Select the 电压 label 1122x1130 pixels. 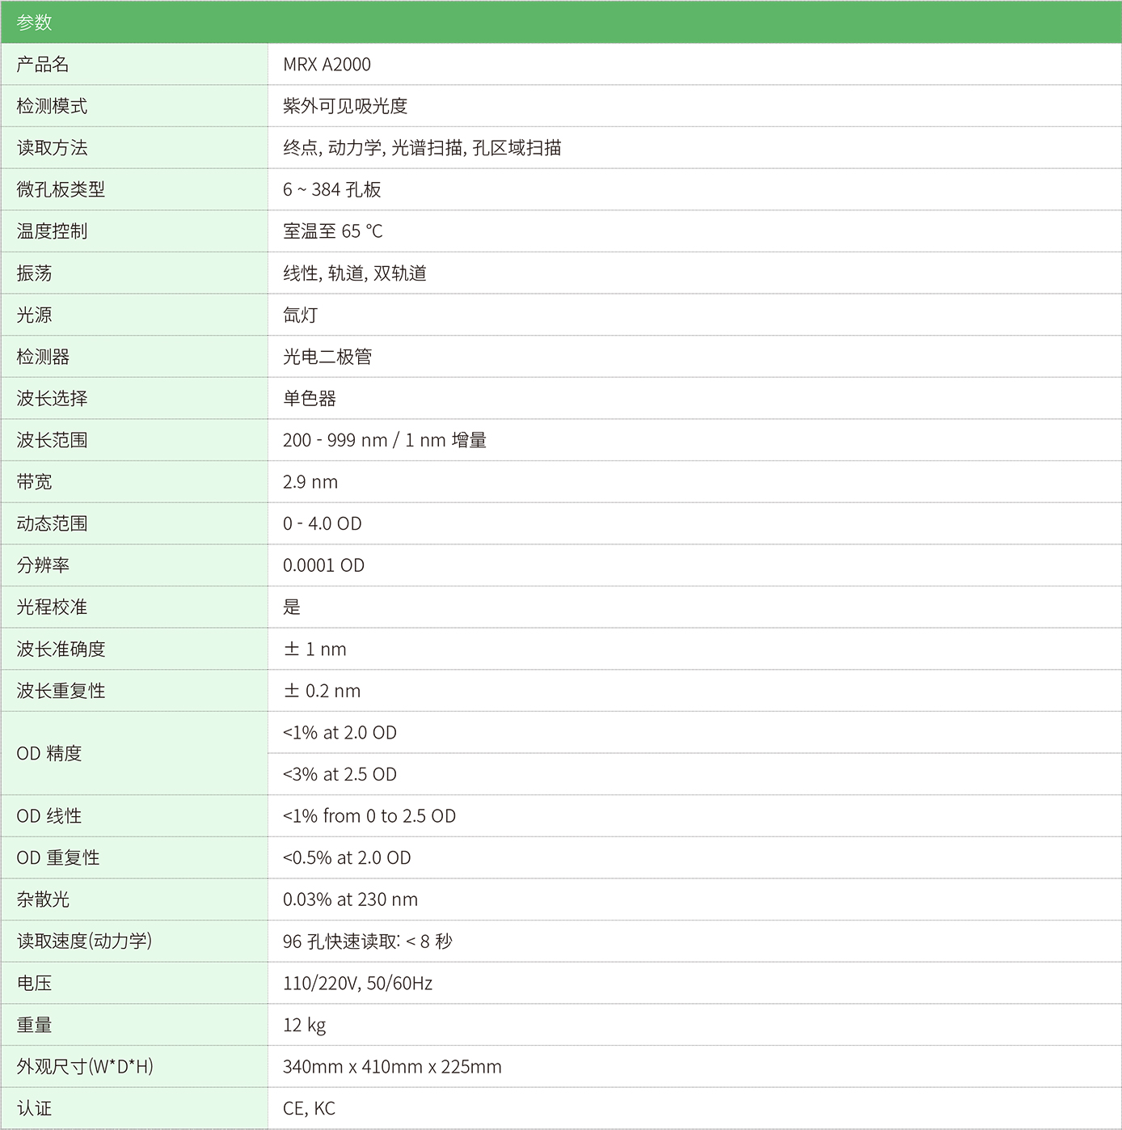click(x=34, y=983)
